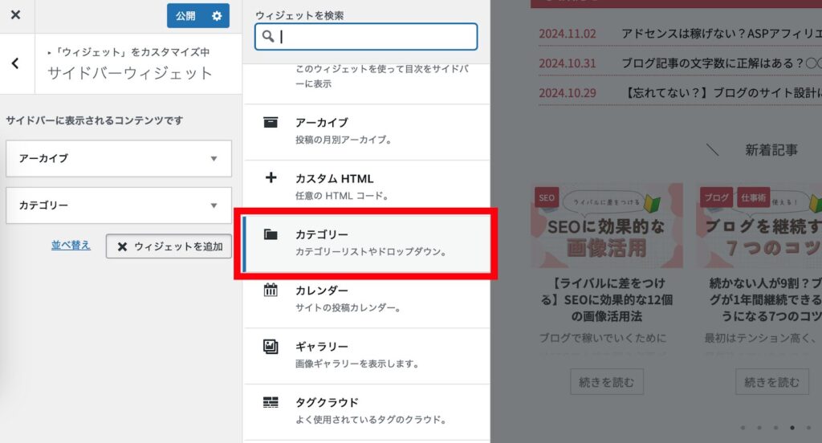Select the タグクラウド tag cloud icon
Screen dimensions: 822x443
coord(271,402)
